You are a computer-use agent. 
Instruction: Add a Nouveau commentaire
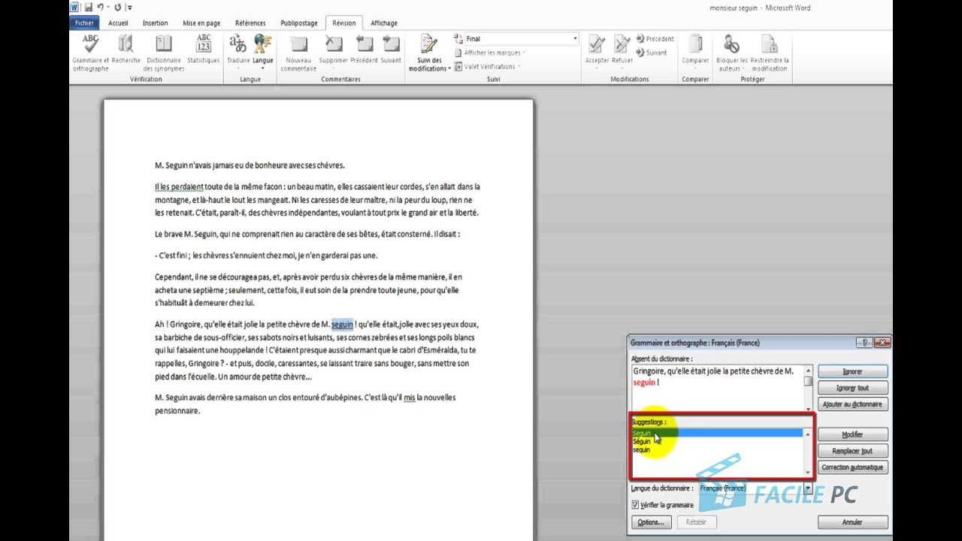pyautogui.click(x=298, y=53)
